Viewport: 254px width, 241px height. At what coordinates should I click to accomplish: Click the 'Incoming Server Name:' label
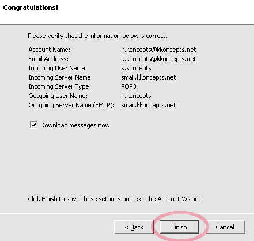click(60, 77)
